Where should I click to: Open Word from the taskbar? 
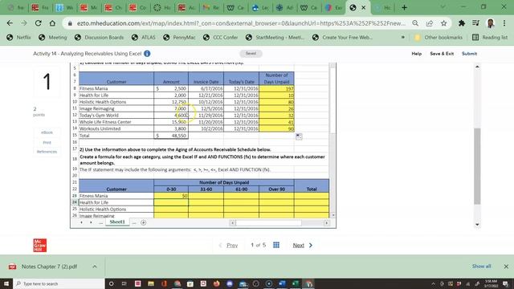282,283
